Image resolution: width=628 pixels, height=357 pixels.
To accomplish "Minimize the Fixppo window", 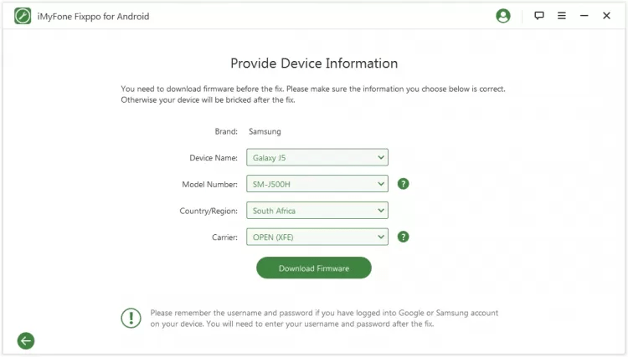I will click(x=584, y=16).
